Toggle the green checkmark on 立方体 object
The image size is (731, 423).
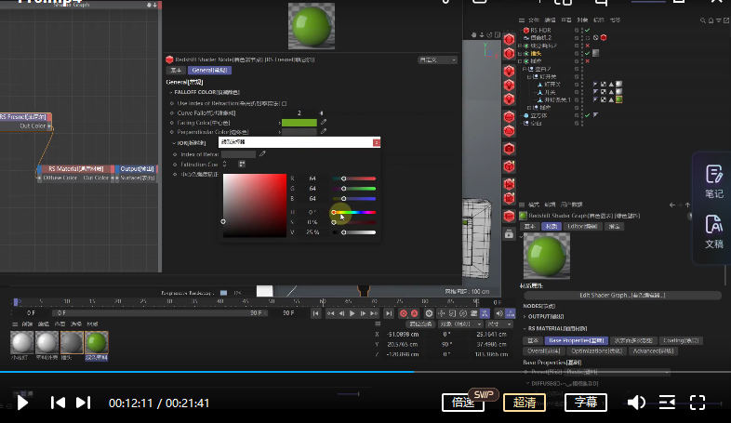coord(588,115)
